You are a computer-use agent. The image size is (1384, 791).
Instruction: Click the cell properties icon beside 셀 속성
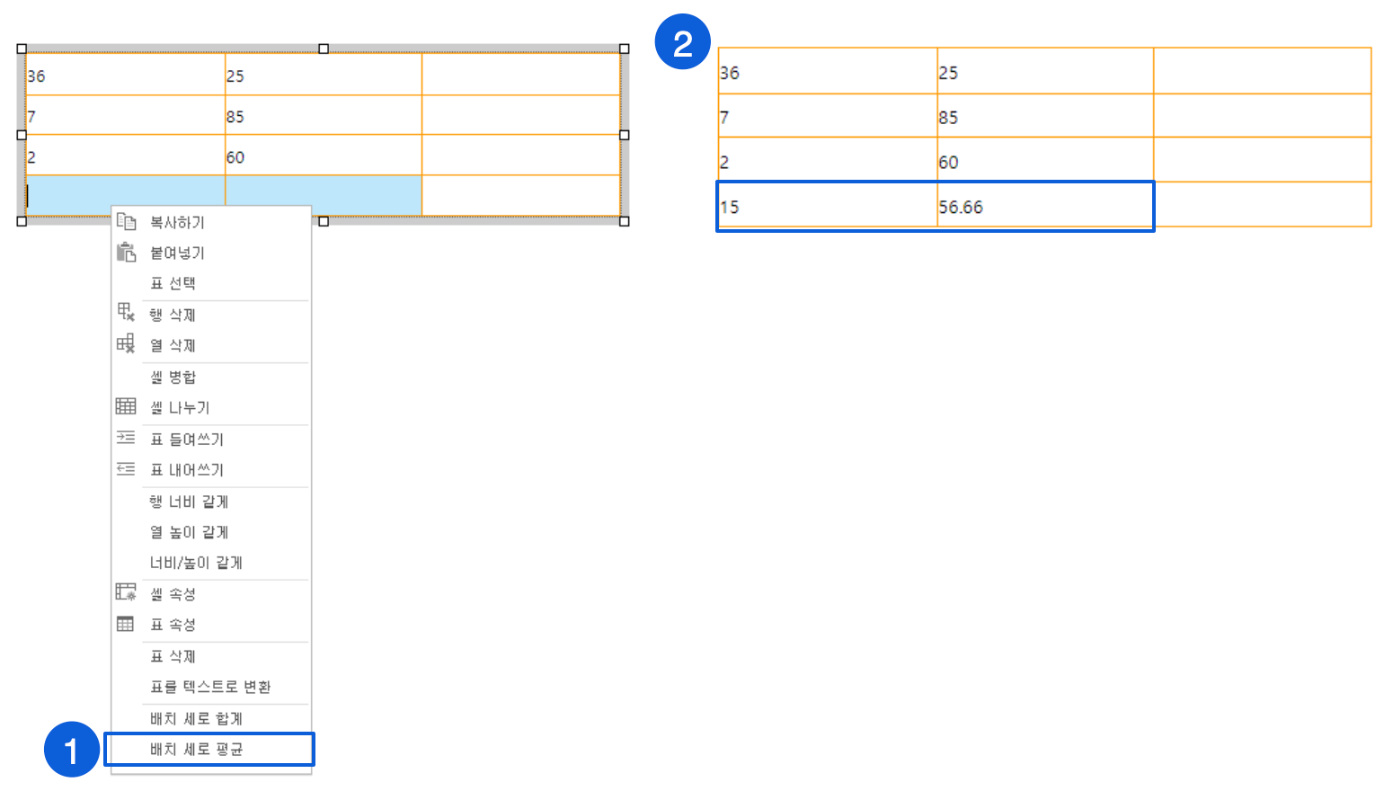(126, 593)
